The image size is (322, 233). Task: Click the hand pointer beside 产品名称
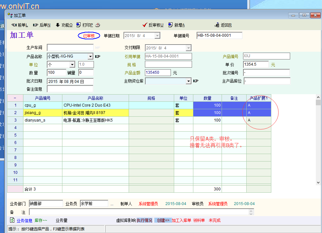[98, 57]
